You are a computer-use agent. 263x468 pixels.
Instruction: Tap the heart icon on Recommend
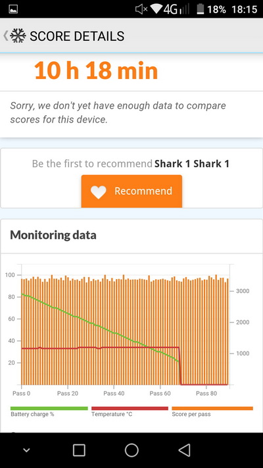click(x=99, y=192)
